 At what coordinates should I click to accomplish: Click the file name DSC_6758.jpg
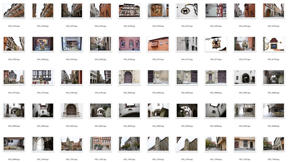point(100,26)
